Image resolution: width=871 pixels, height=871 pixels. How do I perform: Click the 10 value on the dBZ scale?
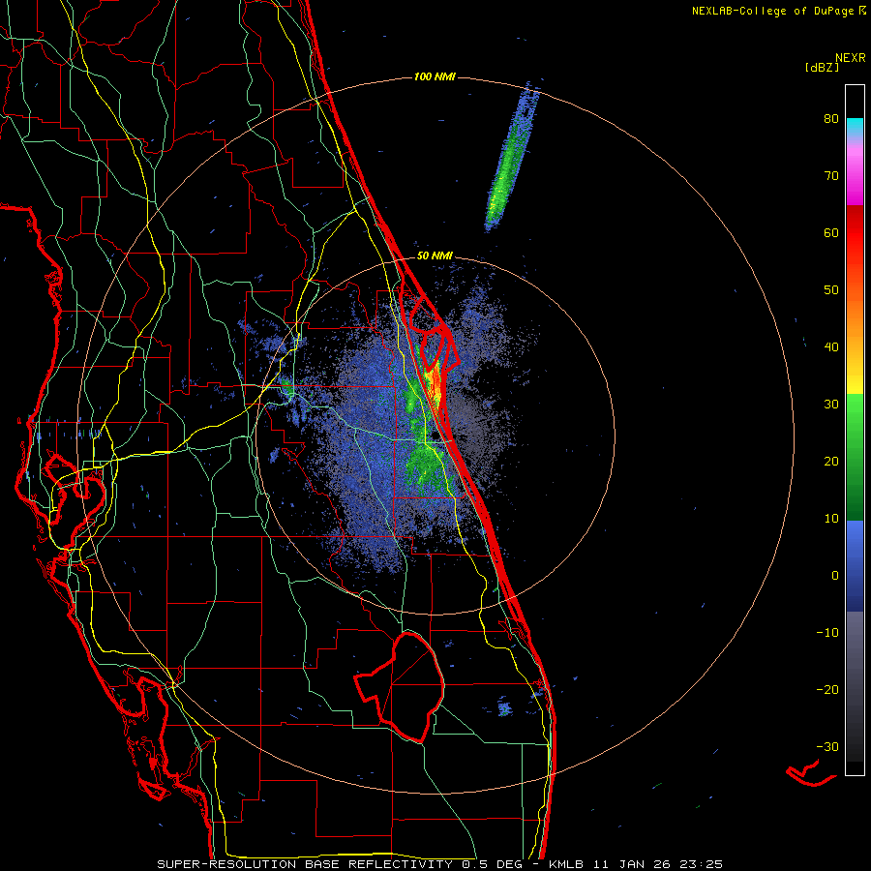[831, 519]
